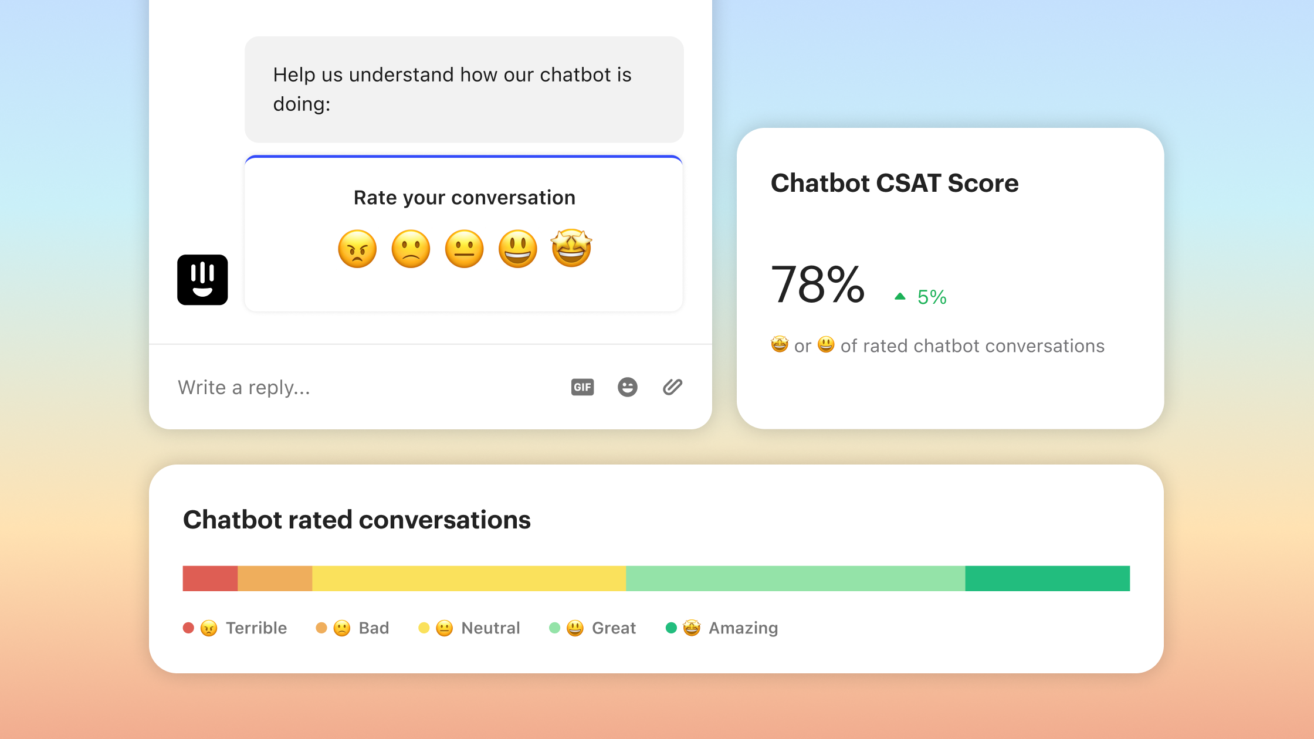Click the orange Bad bar segment
This screenshot has width=1314, height=739.
[x=275, y=578]
